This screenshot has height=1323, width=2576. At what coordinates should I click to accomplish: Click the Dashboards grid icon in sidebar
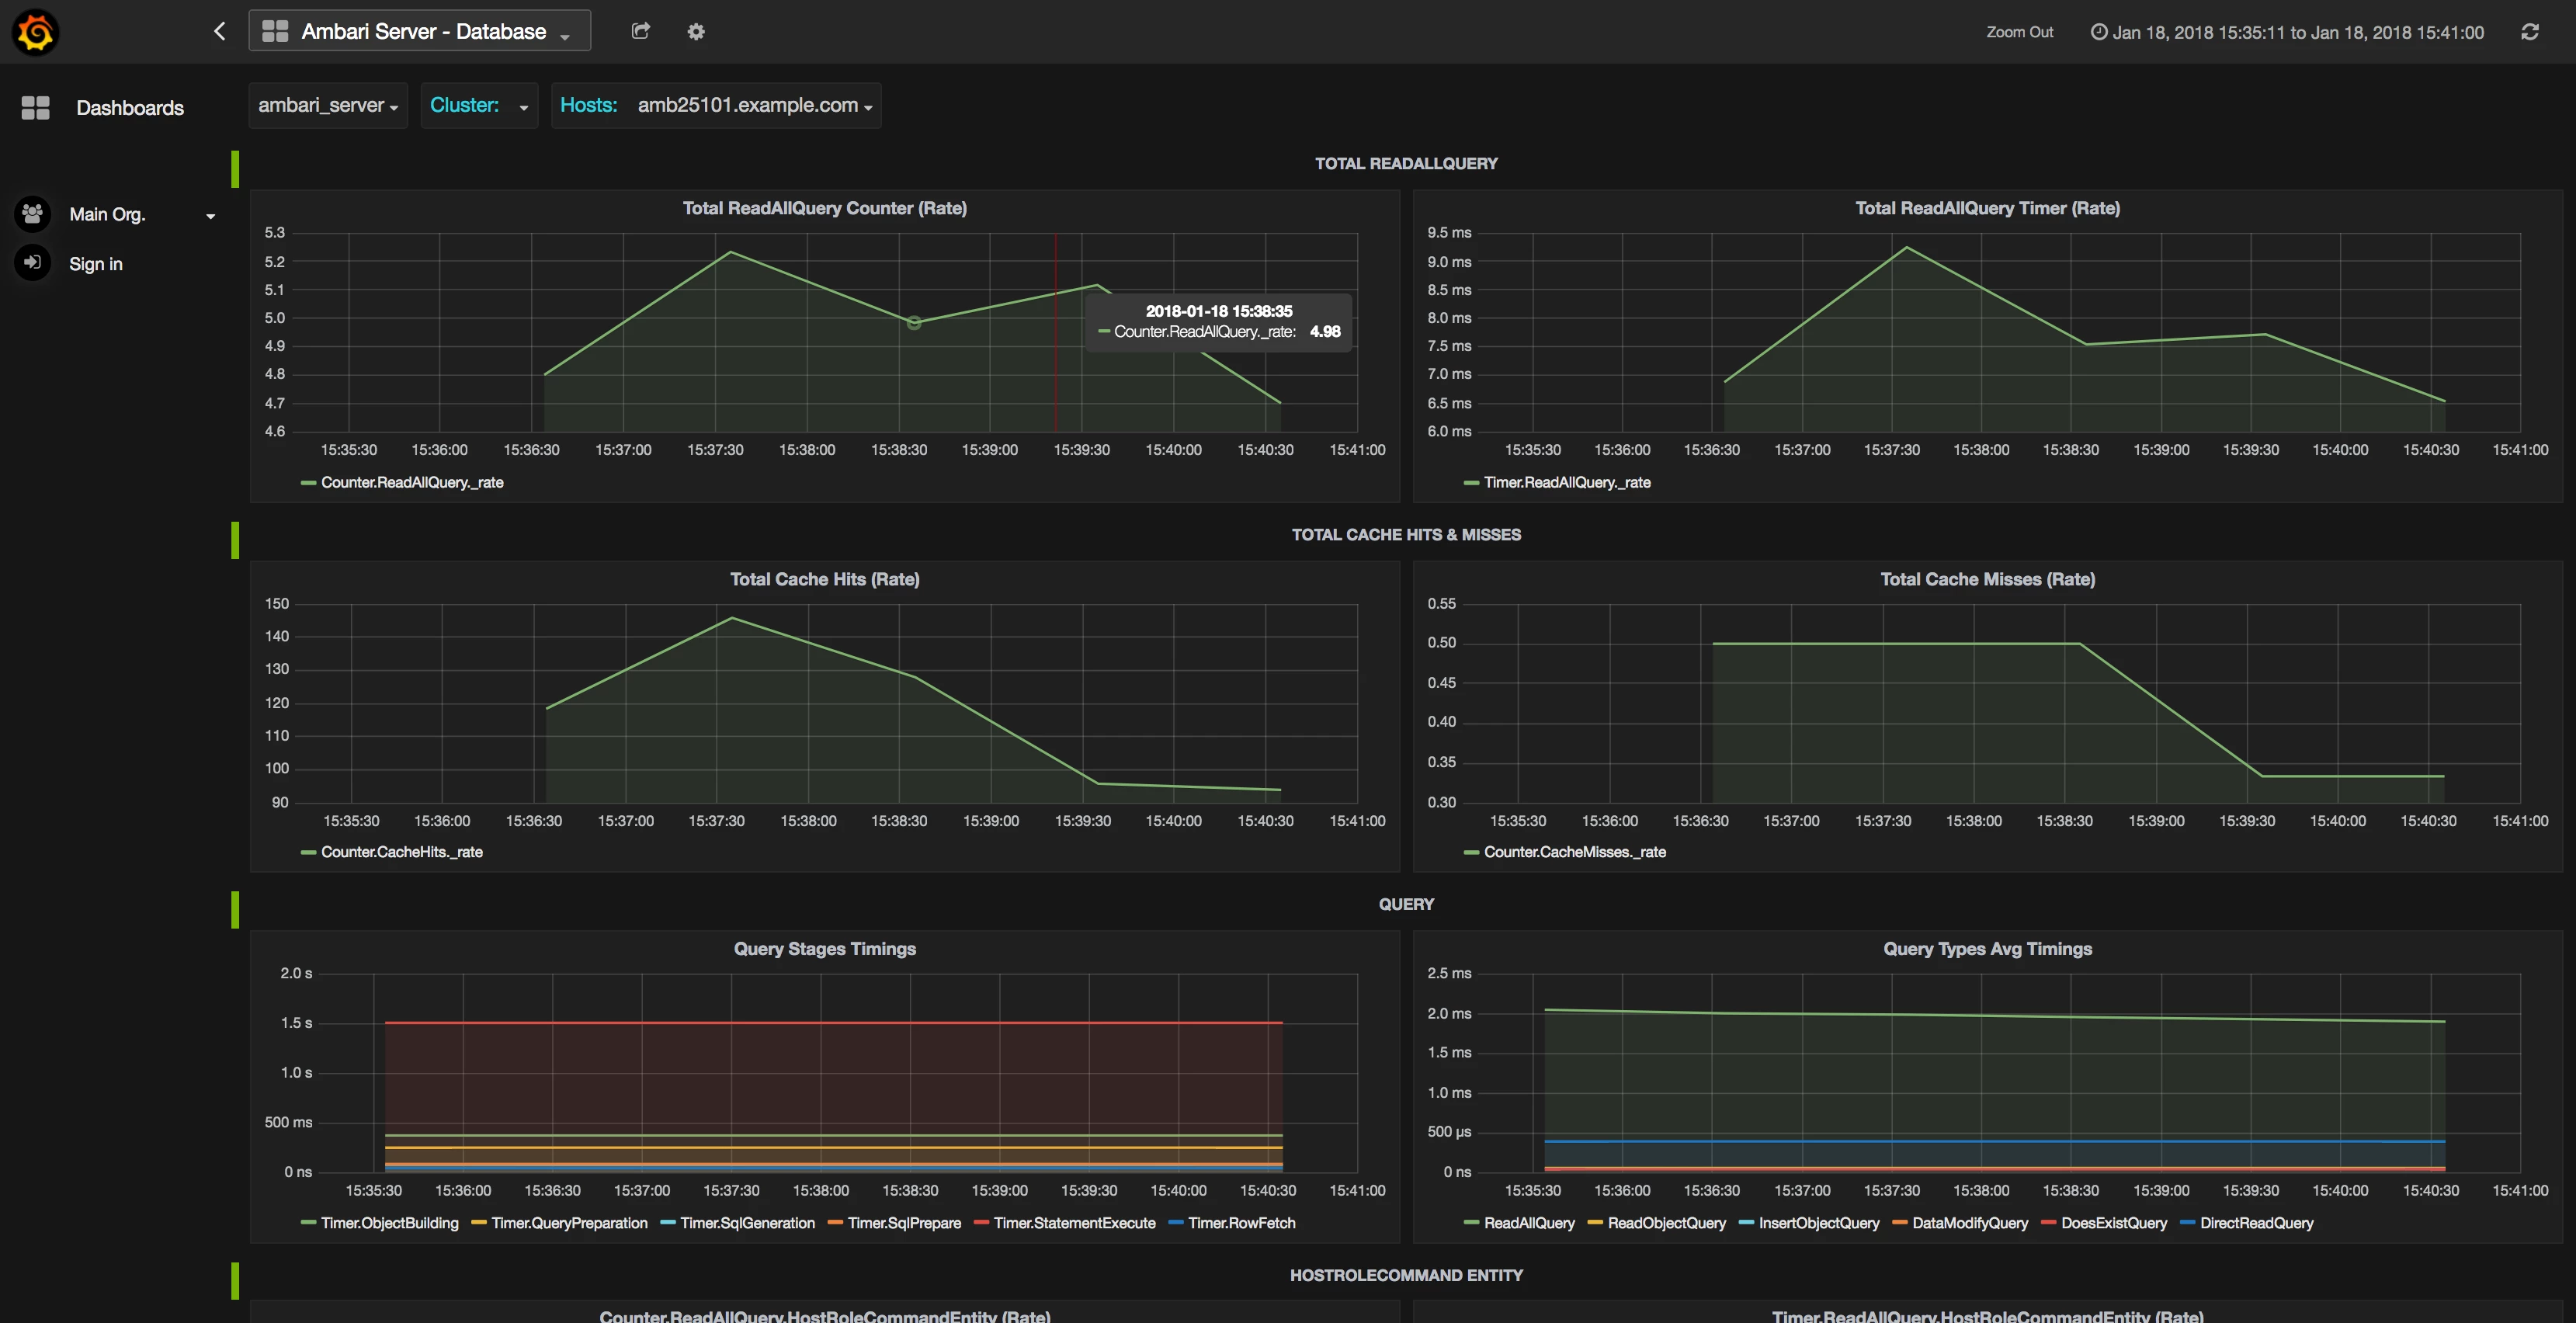[x=36, y=108]
